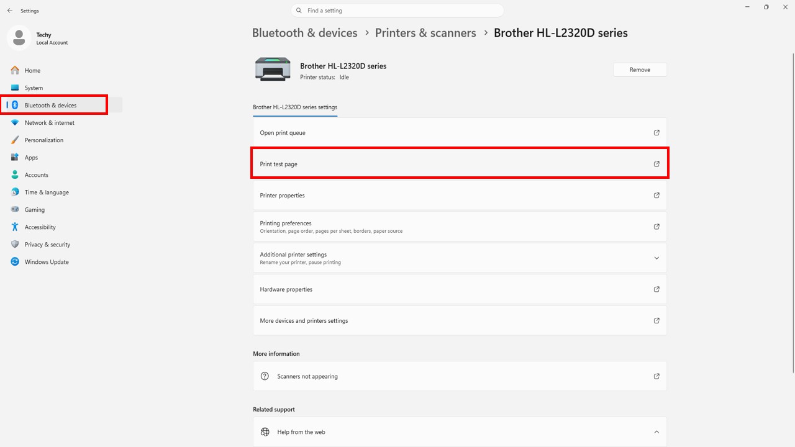Click the Find a setting search box
The image size is (795, 447).
click(397, 11)
